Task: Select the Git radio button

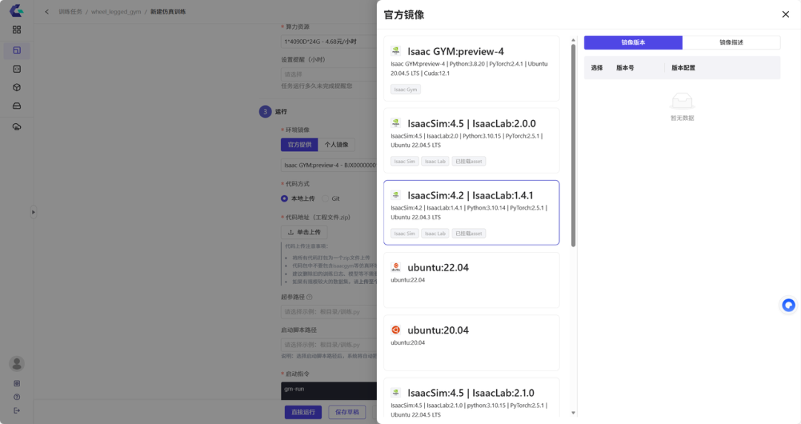Action: (x=326, y=198)
